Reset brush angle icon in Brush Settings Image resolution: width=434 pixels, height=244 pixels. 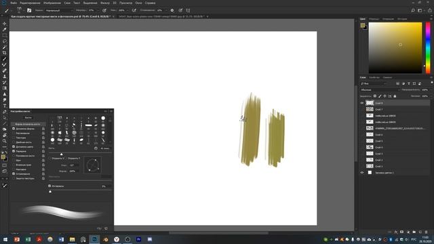(x=96, y=148)
